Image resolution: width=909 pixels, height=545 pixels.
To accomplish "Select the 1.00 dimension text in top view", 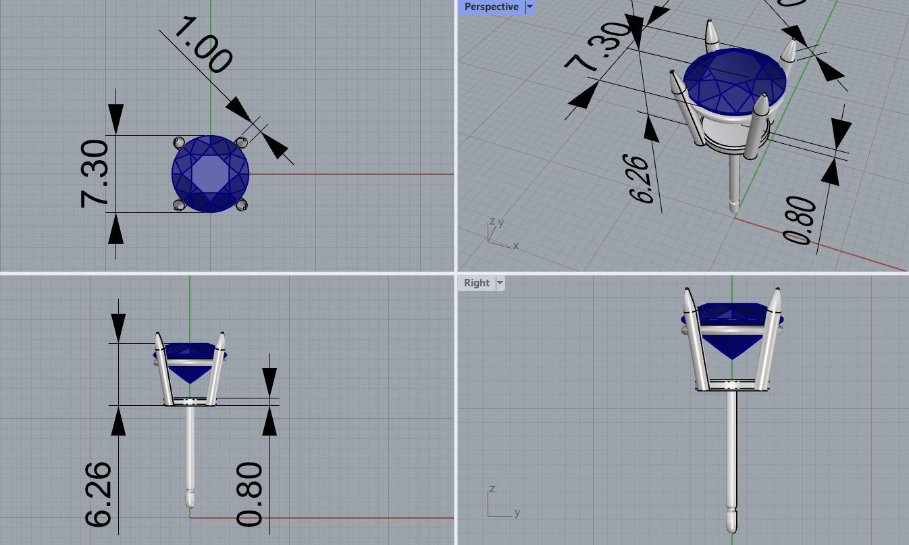I will [203, 45].
